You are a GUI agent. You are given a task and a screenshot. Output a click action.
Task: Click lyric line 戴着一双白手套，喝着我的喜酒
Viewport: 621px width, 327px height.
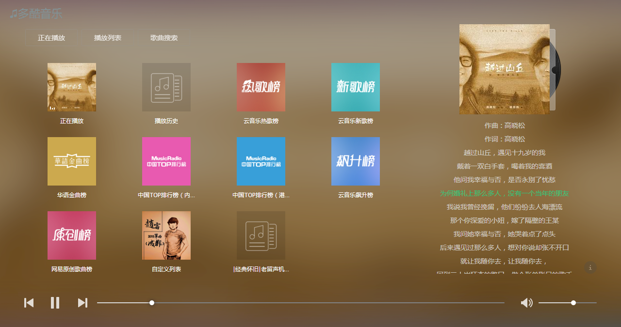pyautogui.click(x=505, y=166)
